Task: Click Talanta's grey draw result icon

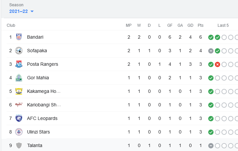Action: (x=211, y=146)
